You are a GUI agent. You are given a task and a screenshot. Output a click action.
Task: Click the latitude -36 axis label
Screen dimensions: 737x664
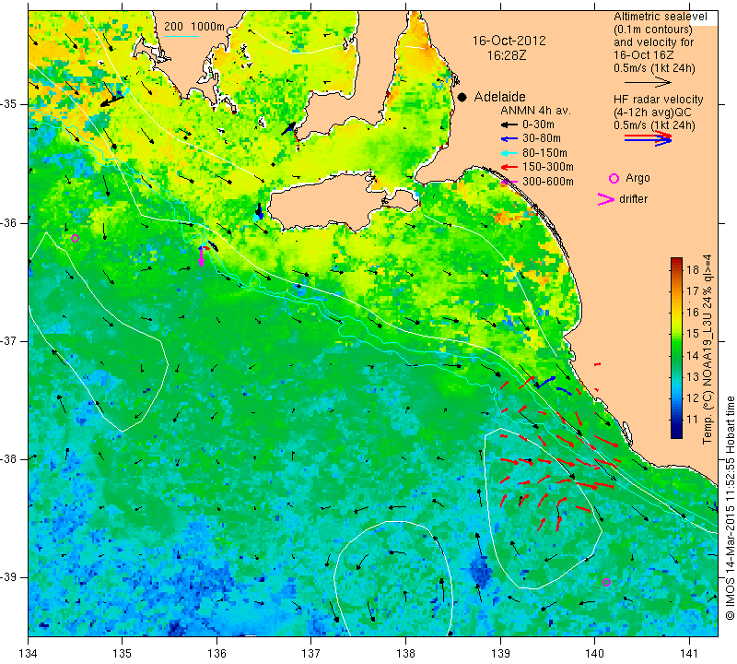pos(9,222)
